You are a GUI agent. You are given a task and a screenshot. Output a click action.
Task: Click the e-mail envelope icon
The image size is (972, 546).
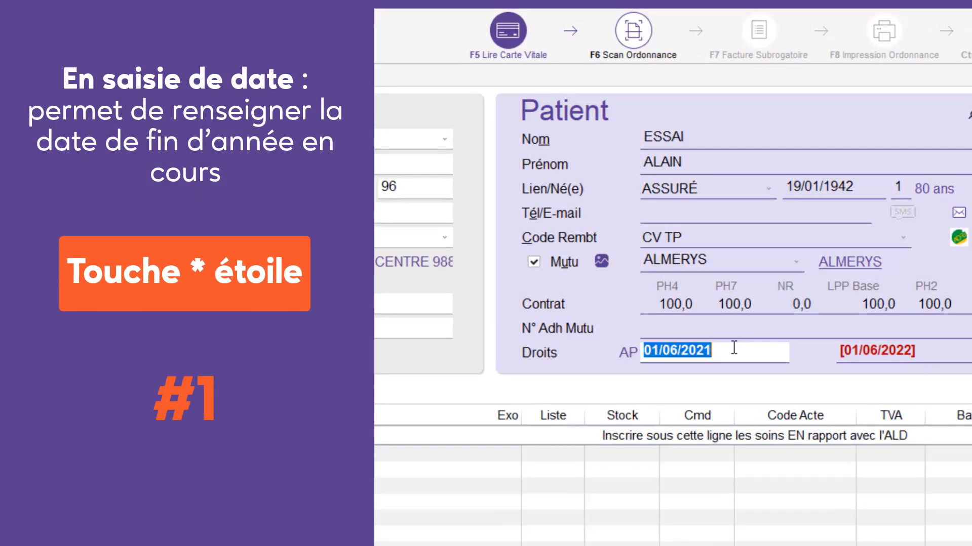(x=959, y=213)
